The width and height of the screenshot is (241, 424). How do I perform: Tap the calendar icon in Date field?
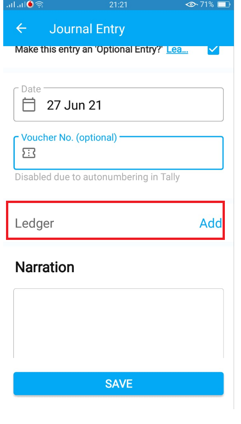[x=29, y=105]
